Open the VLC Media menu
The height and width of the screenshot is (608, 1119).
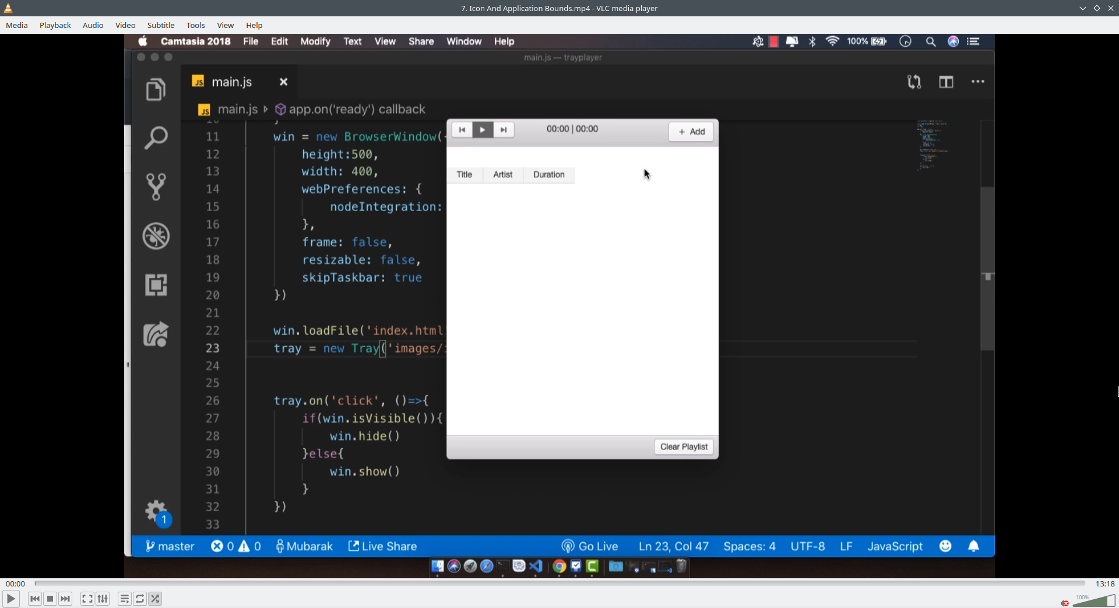17,25
